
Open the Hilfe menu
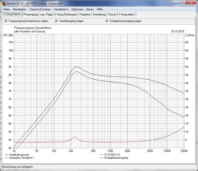click(100, 9)
